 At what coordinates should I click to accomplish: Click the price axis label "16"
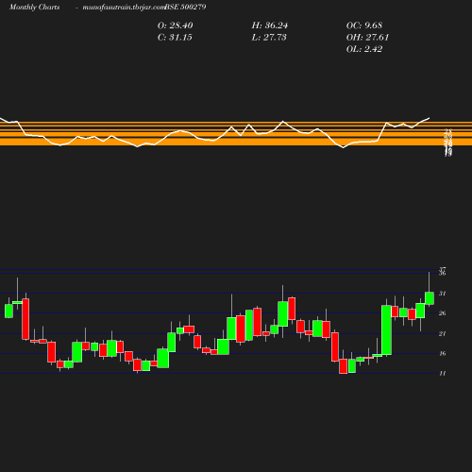click(x=443, y=353)
